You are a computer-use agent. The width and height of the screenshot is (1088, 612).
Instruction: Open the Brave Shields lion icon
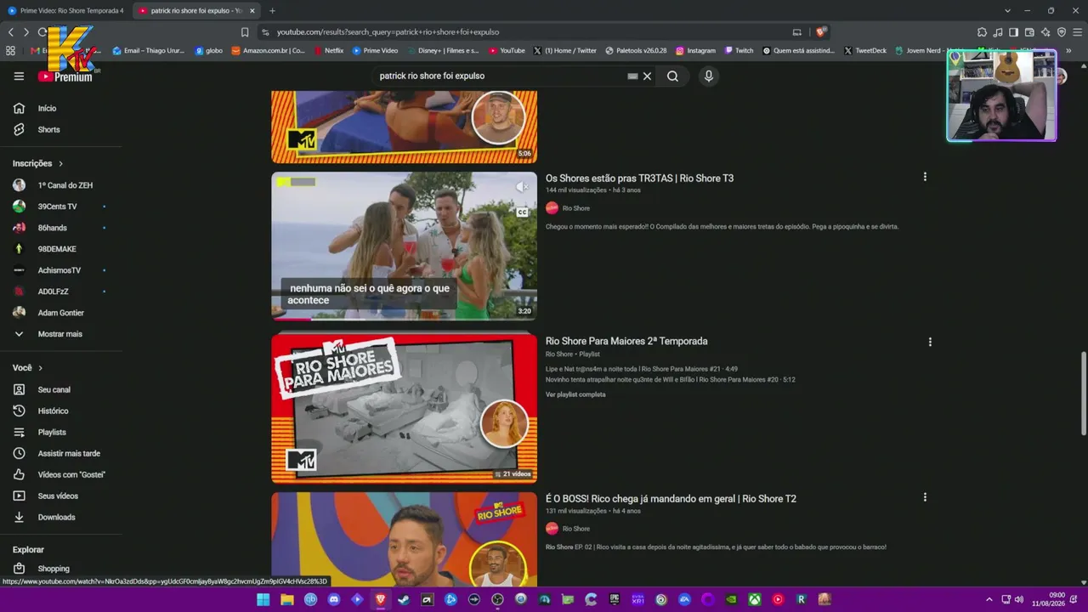tap(820, 31)
